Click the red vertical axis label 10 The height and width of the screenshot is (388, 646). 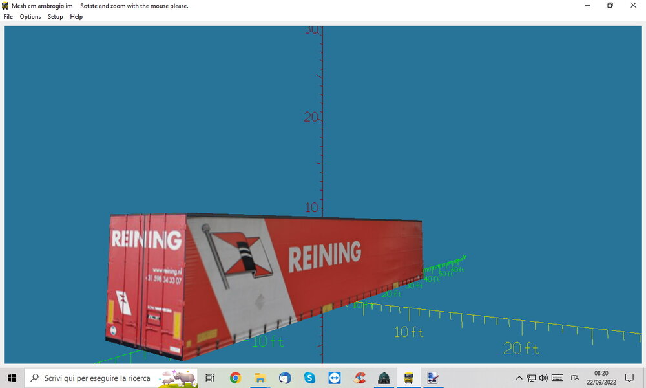click(x=312, y=208)
